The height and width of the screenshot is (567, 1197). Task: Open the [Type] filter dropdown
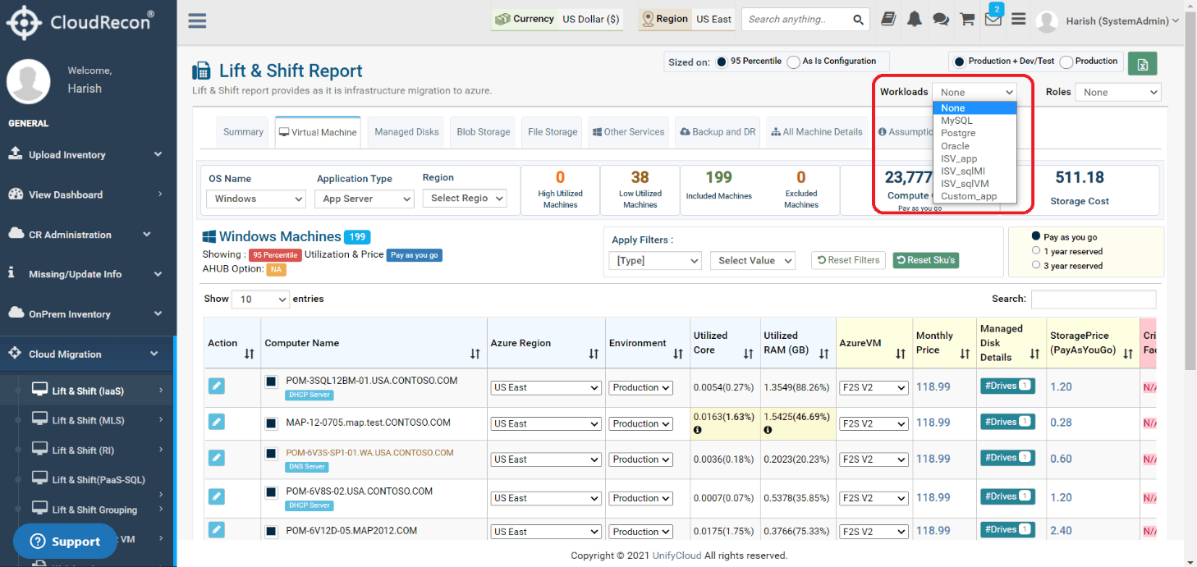point(654,261)
